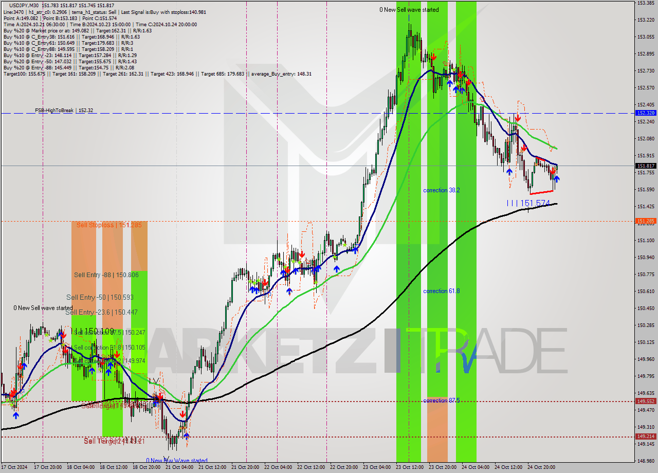Click the '24 Oct 04:00' time axis label

475,467
